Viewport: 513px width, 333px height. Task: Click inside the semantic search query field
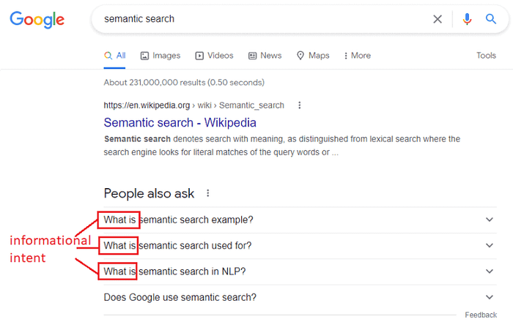(262, 19)
